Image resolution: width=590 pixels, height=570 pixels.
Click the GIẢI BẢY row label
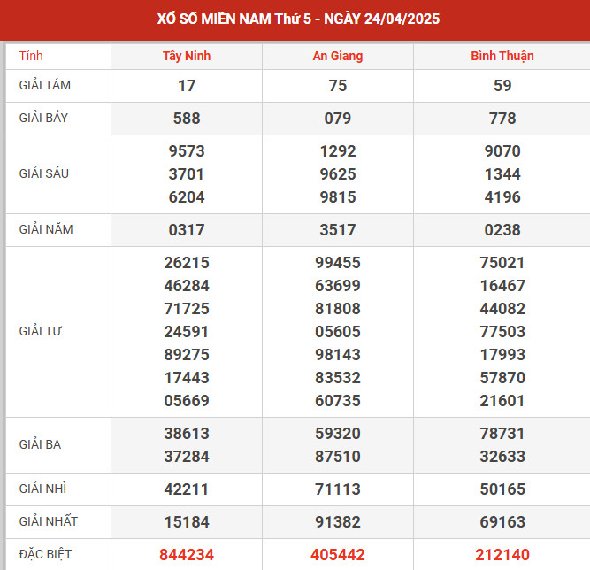[x=43, y=118]
